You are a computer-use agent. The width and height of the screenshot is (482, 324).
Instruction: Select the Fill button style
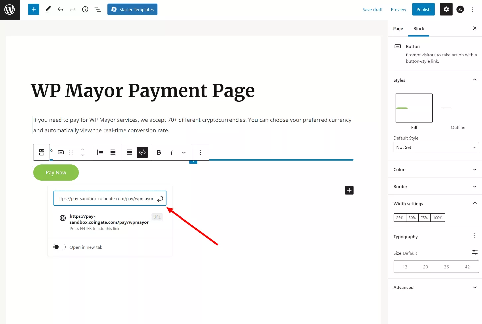(414, 112)
